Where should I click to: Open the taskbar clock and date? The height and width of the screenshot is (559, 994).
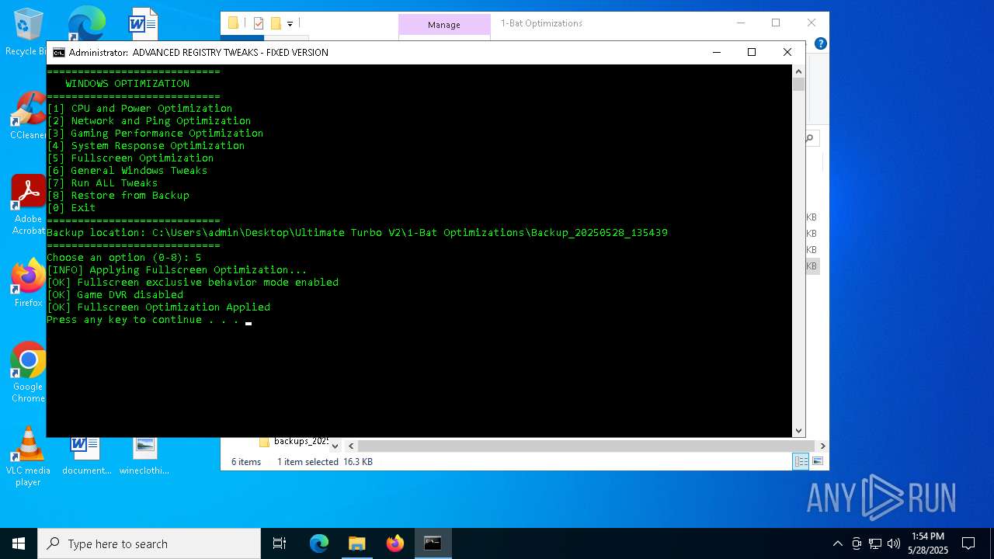click(928, 543)
